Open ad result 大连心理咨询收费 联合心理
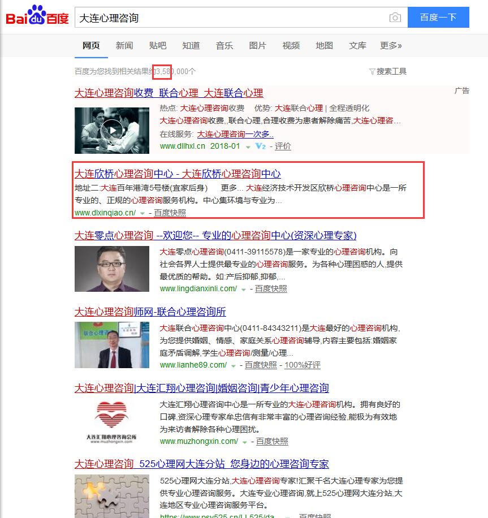This screenshot has width=488, height=518. pos(169,93)
